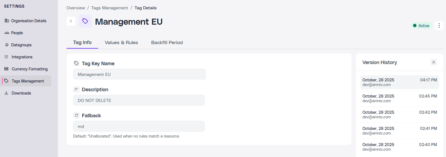The image size is (446, 157).
Task: Go to Overview in the breadcrumb
Action: point(76,8)
